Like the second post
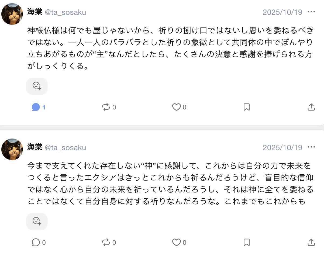This screenshot has height=259, width=324. pos(176,242)
